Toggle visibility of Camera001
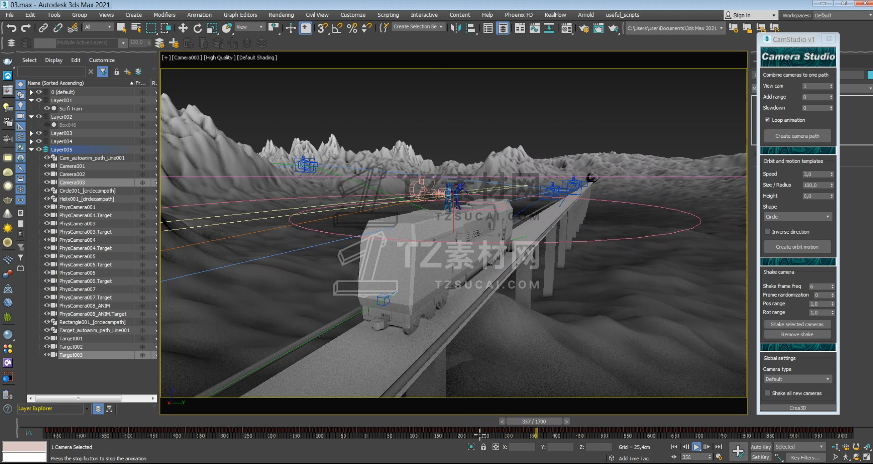The image size is (873, 464). (47, 166)
